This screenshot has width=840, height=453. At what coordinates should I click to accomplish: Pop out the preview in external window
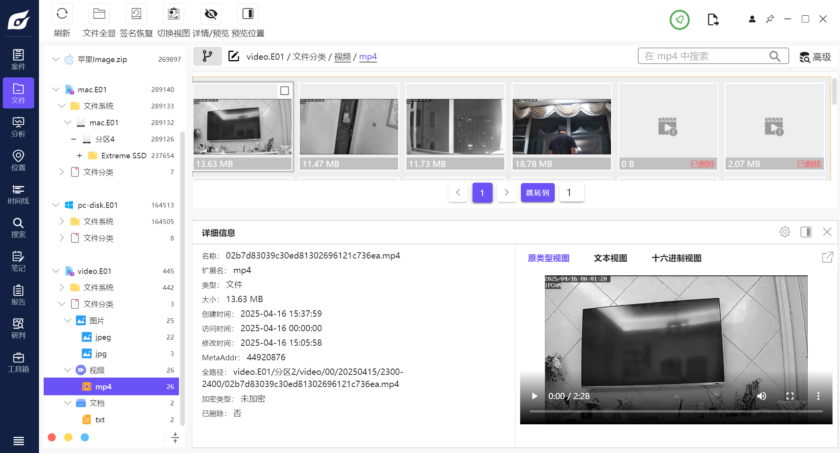point(827,257)
